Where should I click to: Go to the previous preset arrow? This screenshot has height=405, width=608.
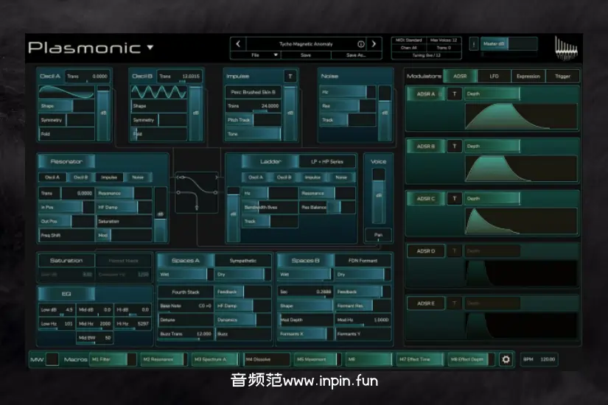coord(238,43)
